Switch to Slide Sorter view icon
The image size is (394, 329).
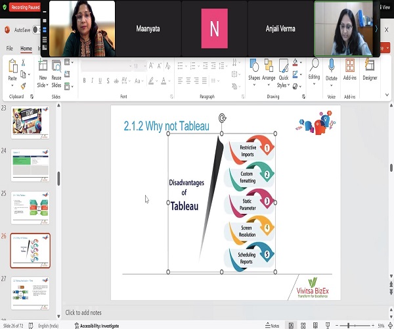coord(303,326)
